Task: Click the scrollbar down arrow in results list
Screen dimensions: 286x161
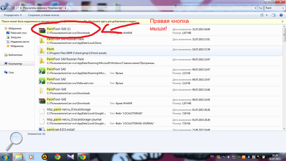Action: (284, 129)
